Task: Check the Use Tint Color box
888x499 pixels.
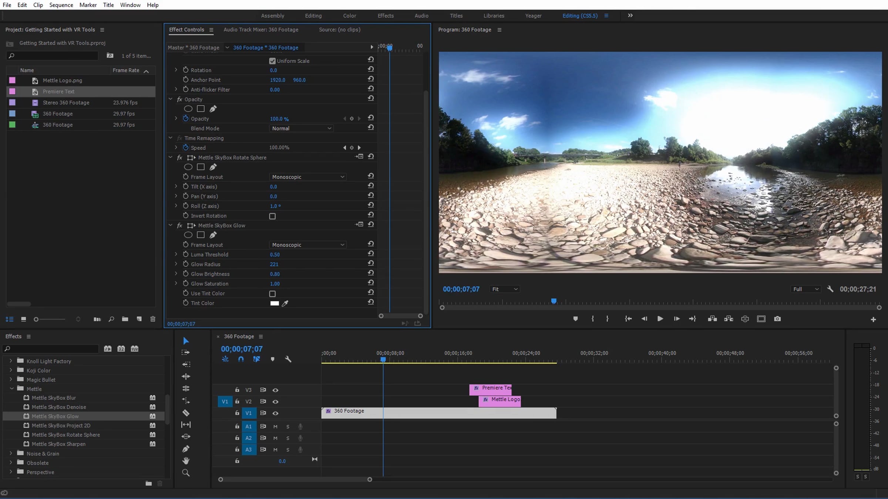Action: [x=272, y=294]
